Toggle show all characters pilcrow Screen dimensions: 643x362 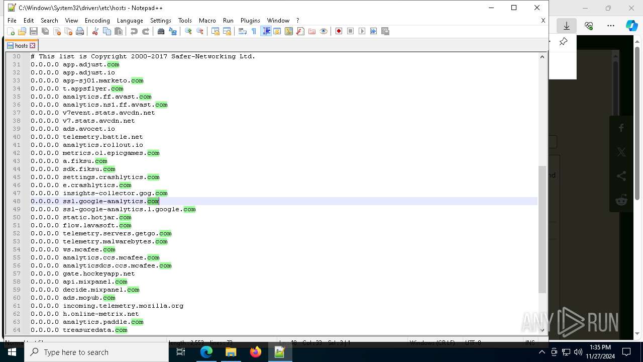tap(254, 31)
